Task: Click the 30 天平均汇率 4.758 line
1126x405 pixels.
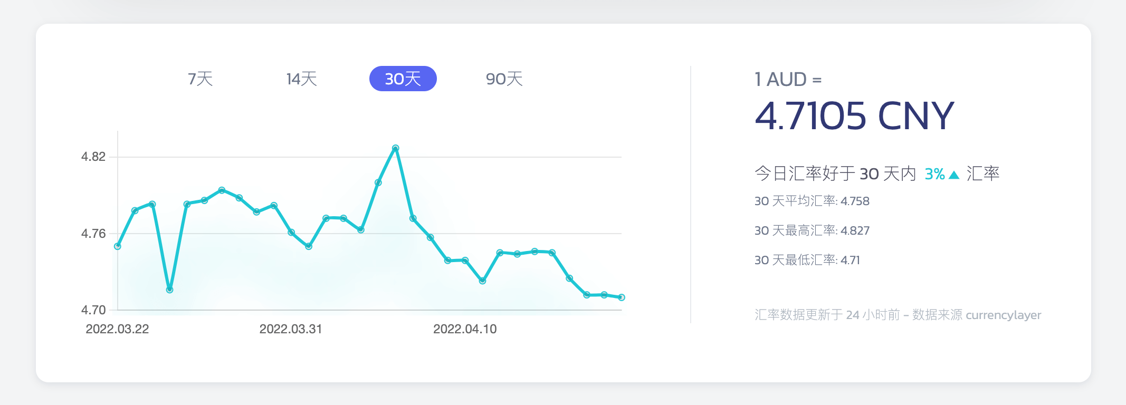Action: click(812, 201)
